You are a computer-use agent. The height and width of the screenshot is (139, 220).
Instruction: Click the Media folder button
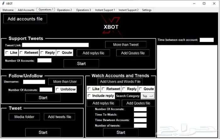point(24,117)
